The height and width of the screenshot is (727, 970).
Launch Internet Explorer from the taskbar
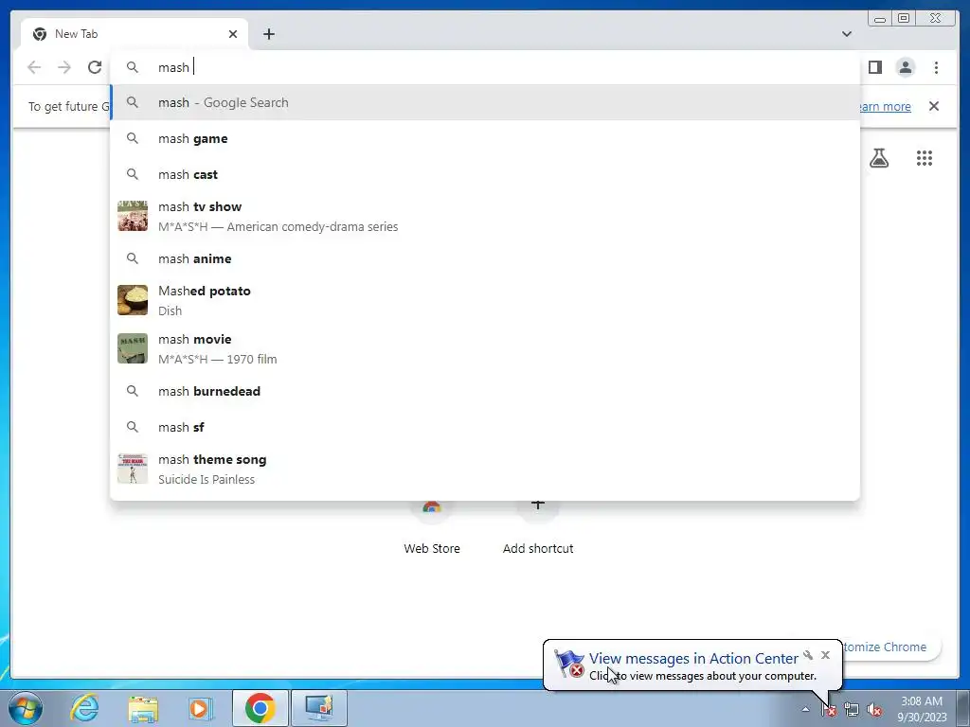pos(84,708)
